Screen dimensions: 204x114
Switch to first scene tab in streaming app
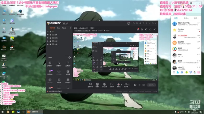pyautogui.click(x=52, y=28)
